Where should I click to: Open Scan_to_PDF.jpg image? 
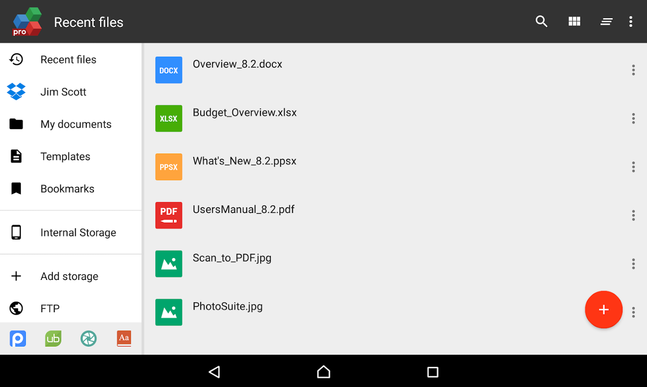(x=232, y=258)
